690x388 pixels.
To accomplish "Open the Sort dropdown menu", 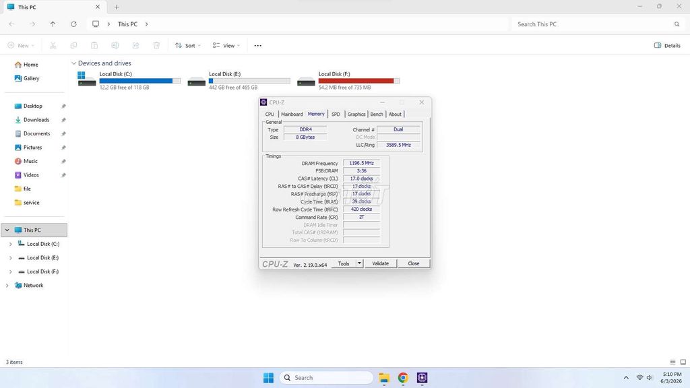I will click(188, 45).
